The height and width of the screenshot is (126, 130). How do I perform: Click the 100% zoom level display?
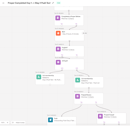[3, 122]
